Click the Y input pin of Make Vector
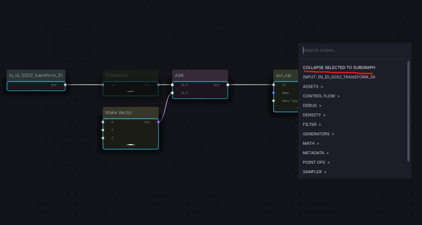Viewport: 422px width, 225px height. tap(103, 130)
